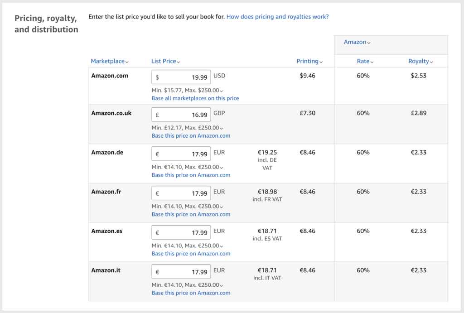Click the 60% rate for Amazon.co.uk
The width and height of the screenshot is (464, 313).
pyautogui.click(x=363, y=113)
